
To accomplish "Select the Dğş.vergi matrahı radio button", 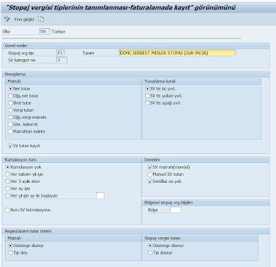I will point(10,117).
